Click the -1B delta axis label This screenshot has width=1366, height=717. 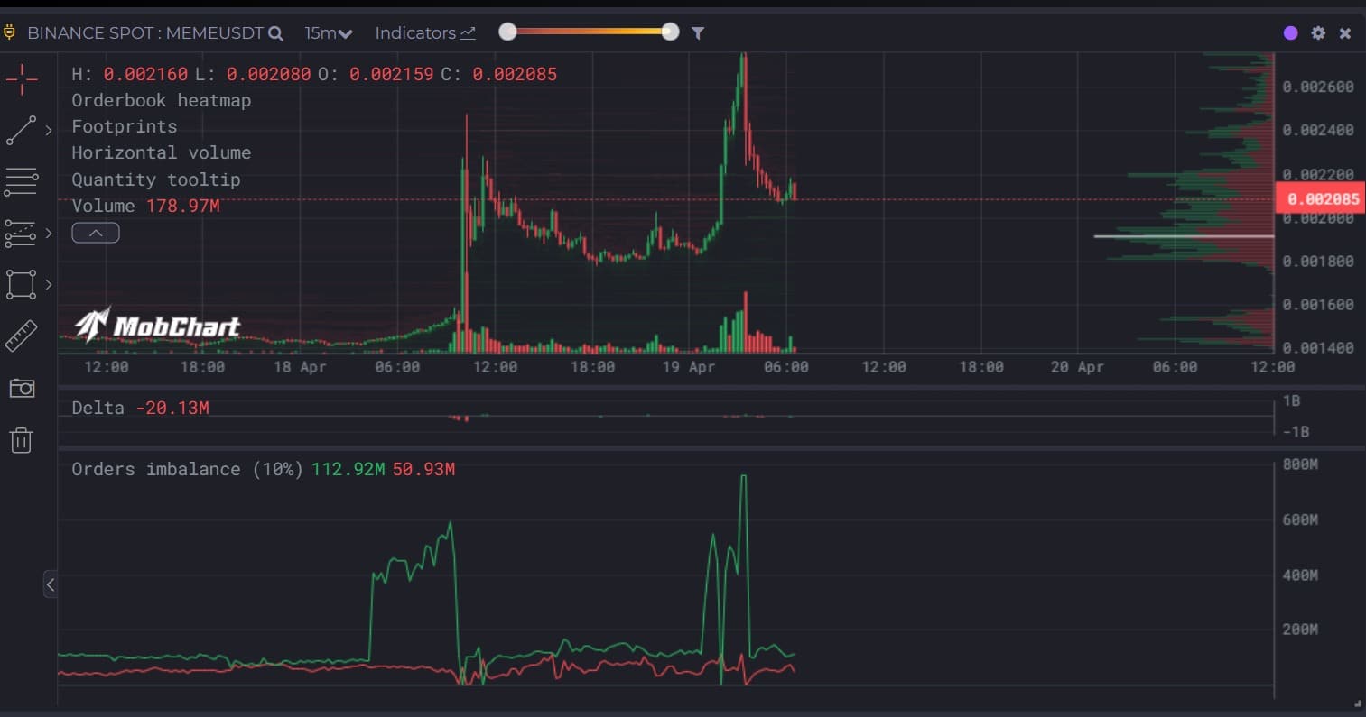tap(1296, 432)
